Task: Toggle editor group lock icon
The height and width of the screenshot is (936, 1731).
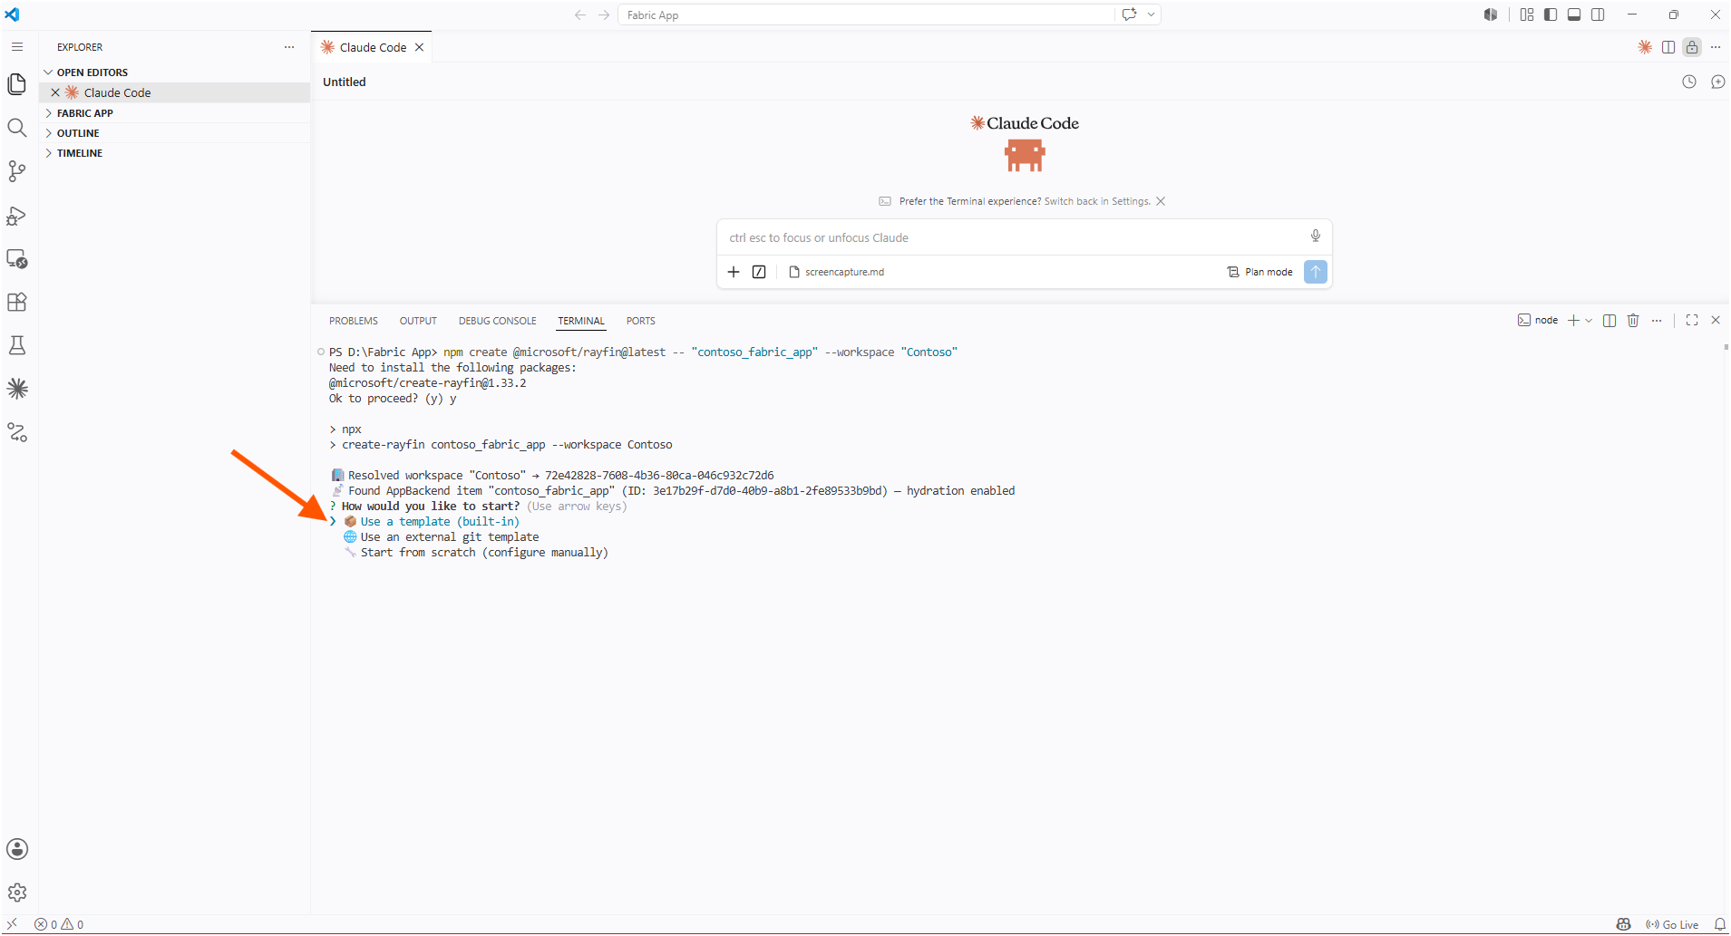Action: (x=1692, y=47)
